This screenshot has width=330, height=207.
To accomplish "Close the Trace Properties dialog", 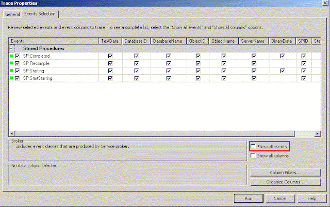I will [325, 3].
